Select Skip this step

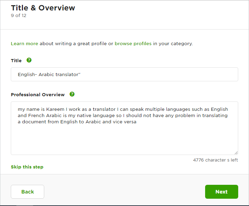click(x=27, y=167)
